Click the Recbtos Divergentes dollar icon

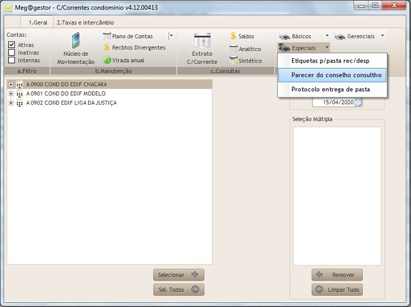pyautogui.click(x=106, y=47)
